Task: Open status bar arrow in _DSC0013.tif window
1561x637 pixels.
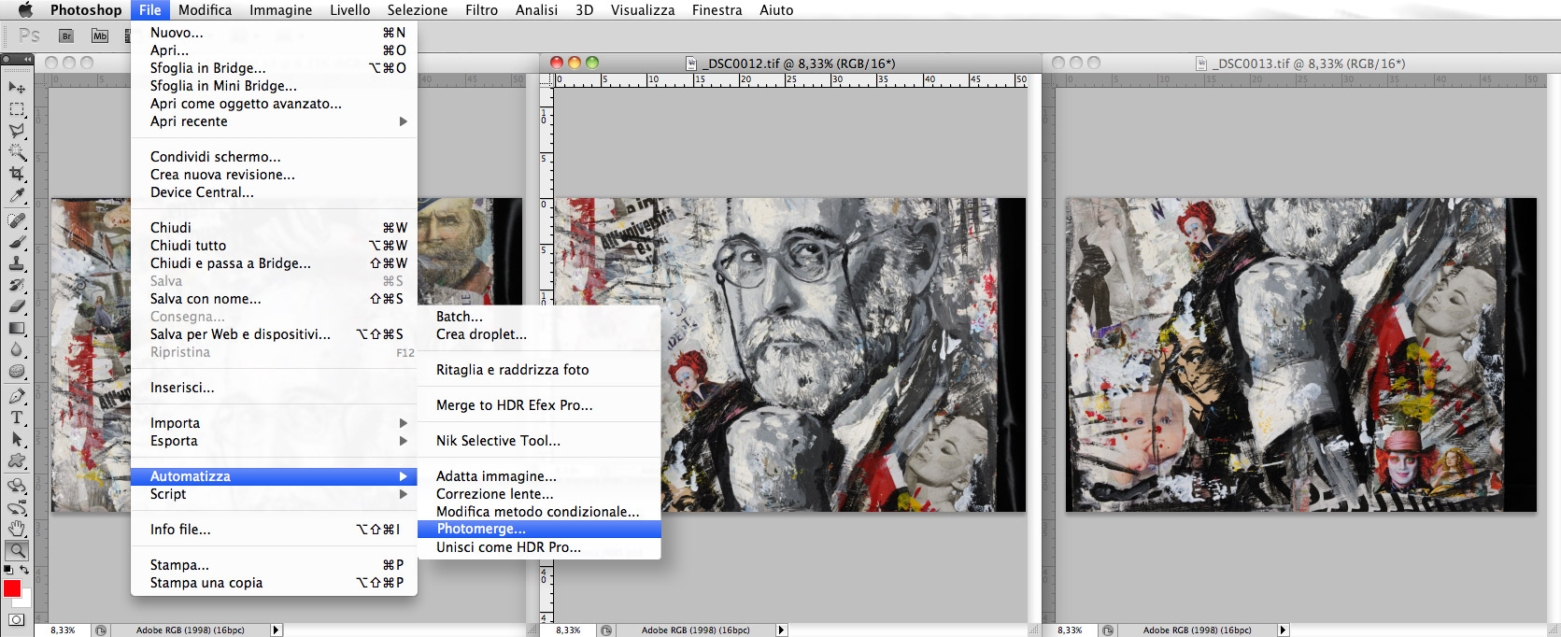Action: tap(1284, 630)
